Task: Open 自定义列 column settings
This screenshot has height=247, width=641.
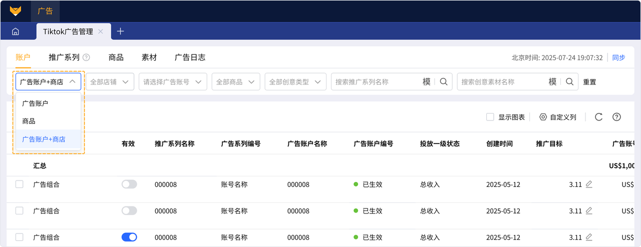Action: tap(558, 117)
